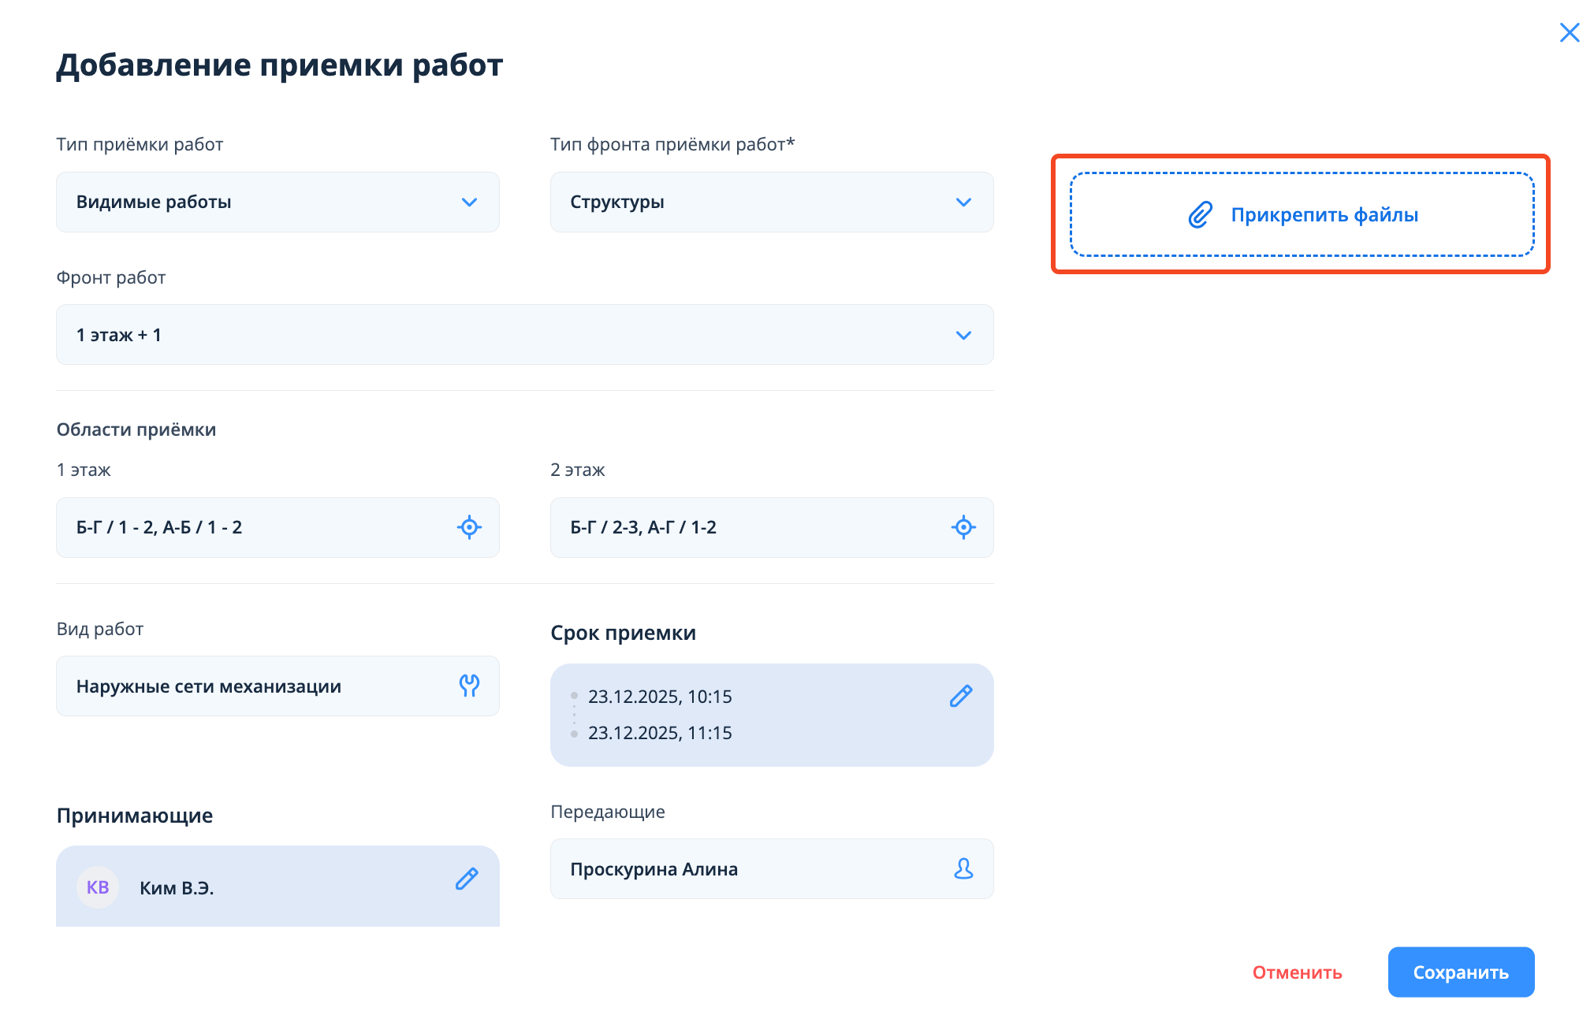This screenshot has height=1026, width=1594.
Task: Open the Тип приёмки работ dropdown
Action: [277, 203]
